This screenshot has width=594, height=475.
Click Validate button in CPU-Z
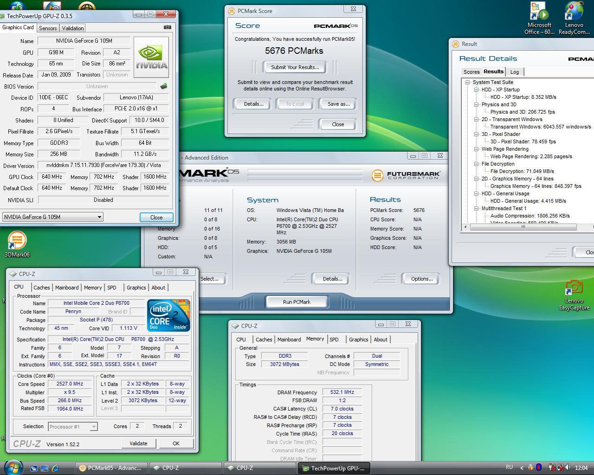tap(138, 443)
